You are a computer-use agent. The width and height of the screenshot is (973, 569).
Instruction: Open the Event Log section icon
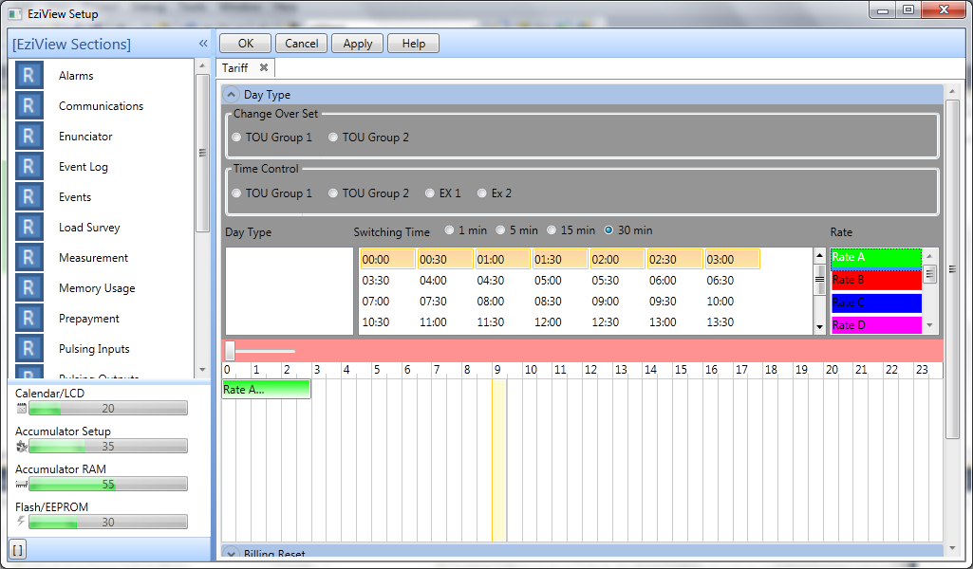pyautogui.click(x=28, y=167)
